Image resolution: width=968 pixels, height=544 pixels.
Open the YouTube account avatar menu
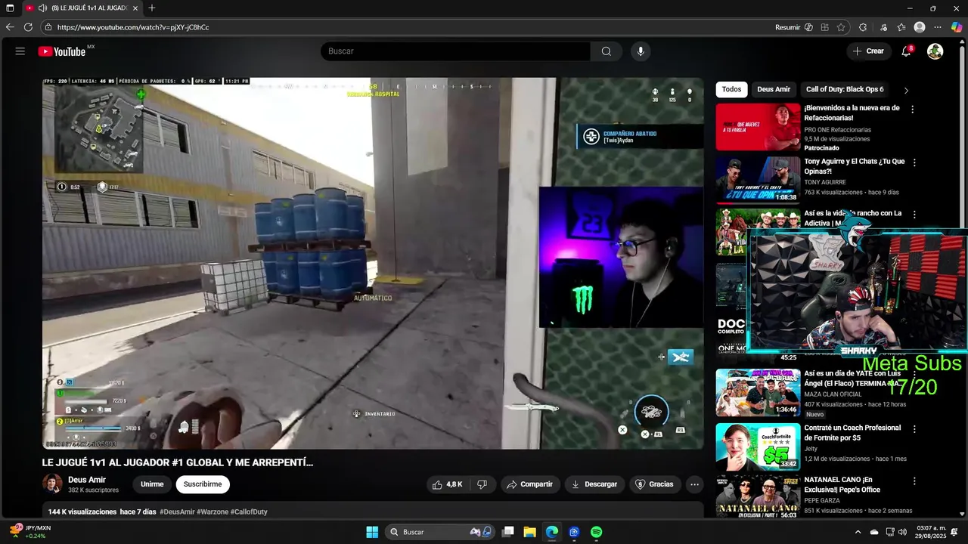935,51
